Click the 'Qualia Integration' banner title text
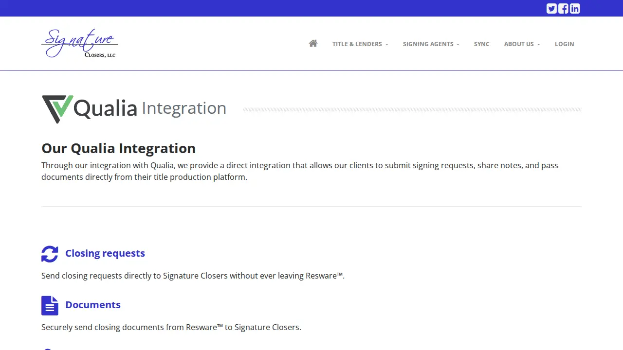 [x=150, y=108]
